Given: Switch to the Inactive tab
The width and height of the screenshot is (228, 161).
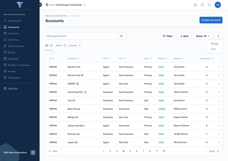Looking at the screenshot, I should (75, 46).
